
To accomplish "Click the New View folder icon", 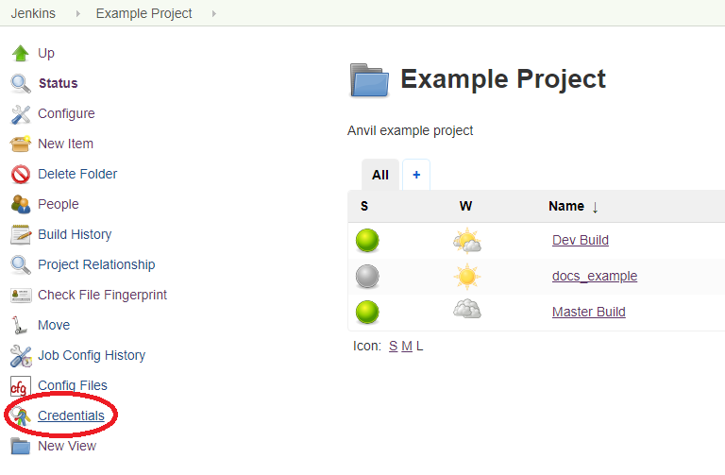I will click(21, 447).
